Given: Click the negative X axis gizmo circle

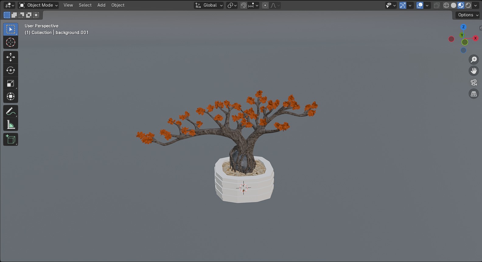Looking at the screenshot, I should (451, 39).
